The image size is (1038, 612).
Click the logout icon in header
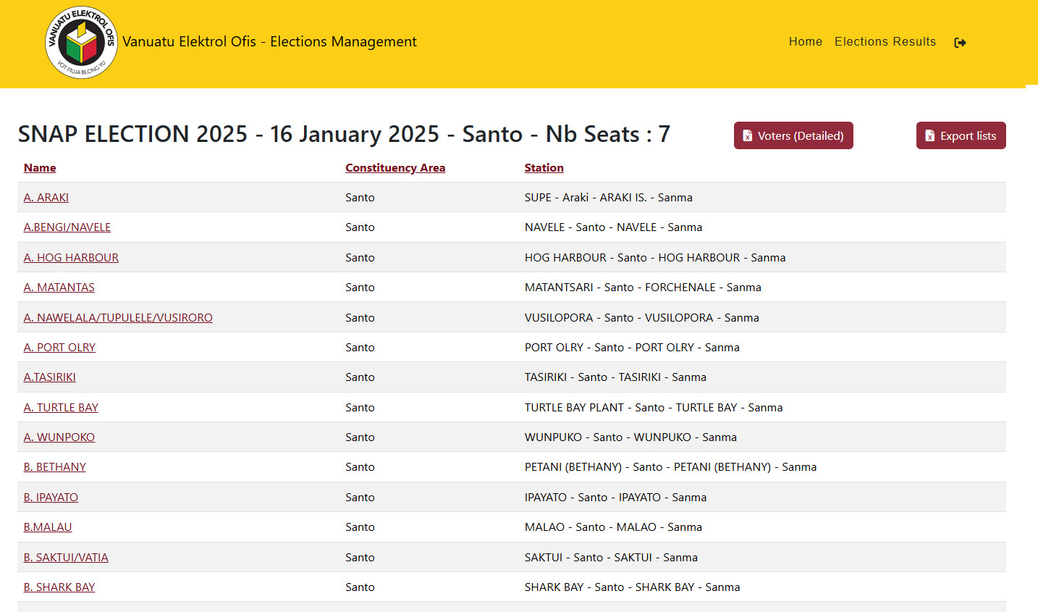click(960, 43)
